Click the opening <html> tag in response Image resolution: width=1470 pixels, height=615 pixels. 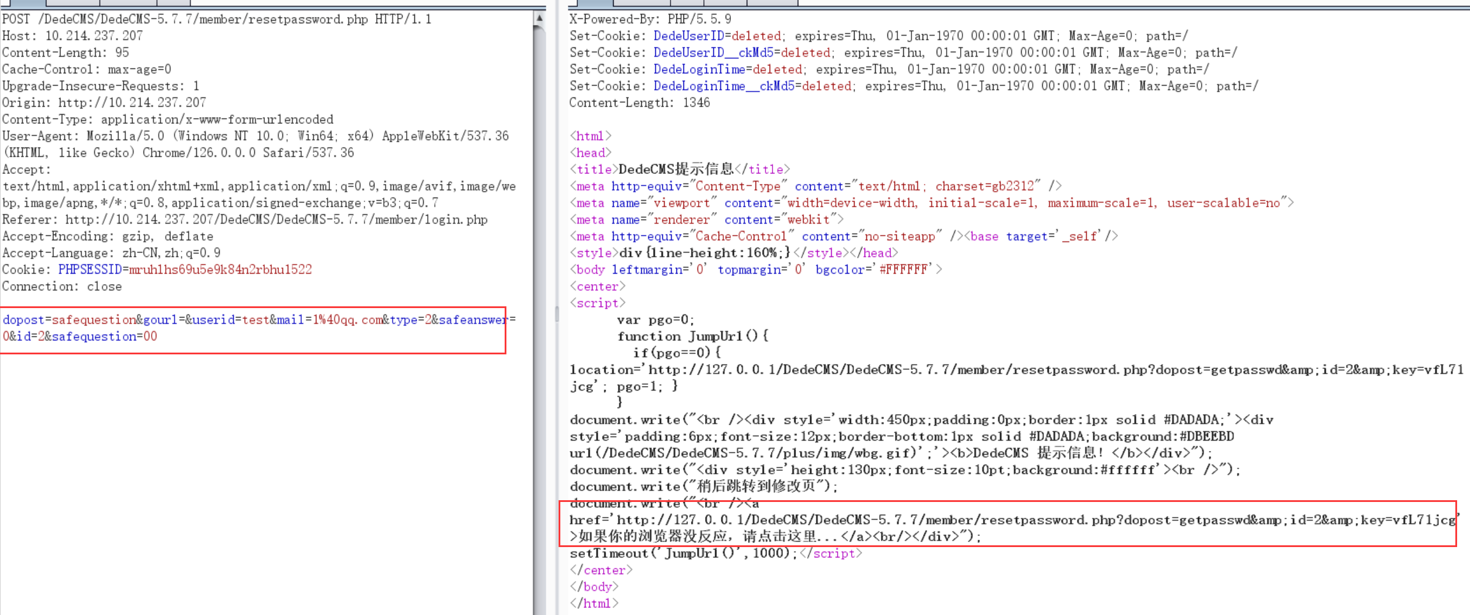tap(591, 136)
